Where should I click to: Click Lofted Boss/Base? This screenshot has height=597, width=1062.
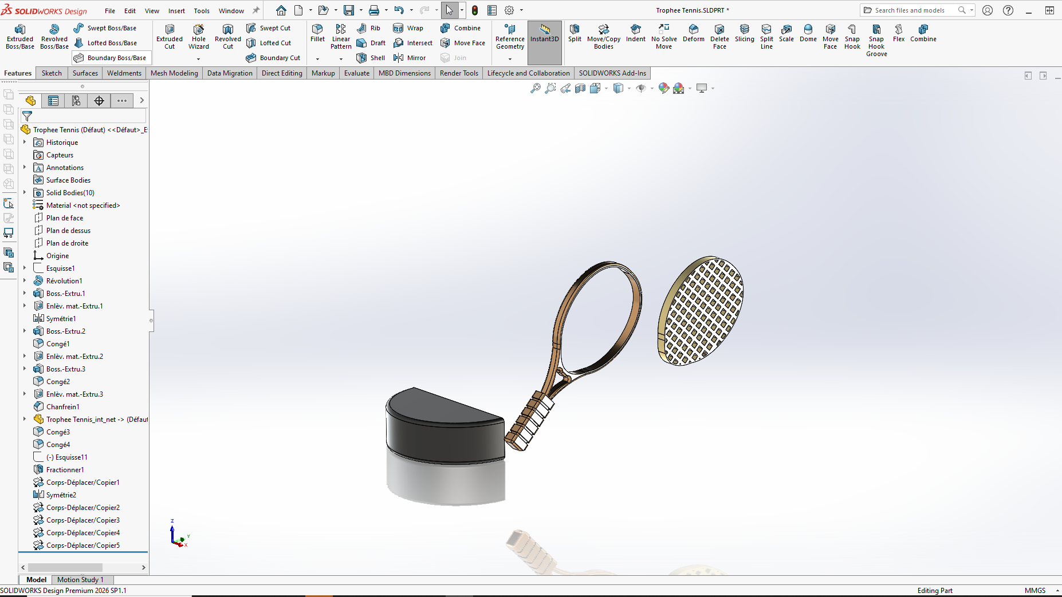tap(105, 43)
